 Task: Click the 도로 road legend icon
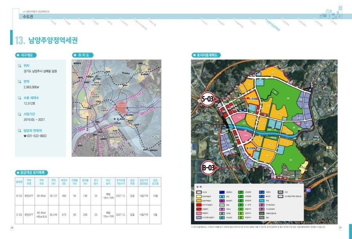280,192
